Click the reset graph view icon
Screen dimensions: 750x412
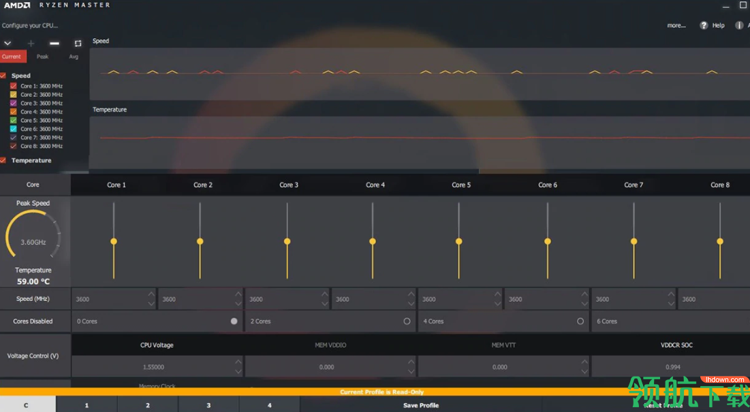(78, 44)
